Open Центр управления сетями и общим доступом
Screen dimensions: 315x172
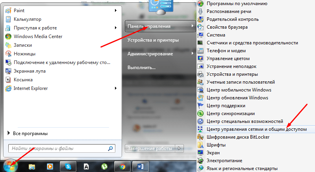coord(256,129)
